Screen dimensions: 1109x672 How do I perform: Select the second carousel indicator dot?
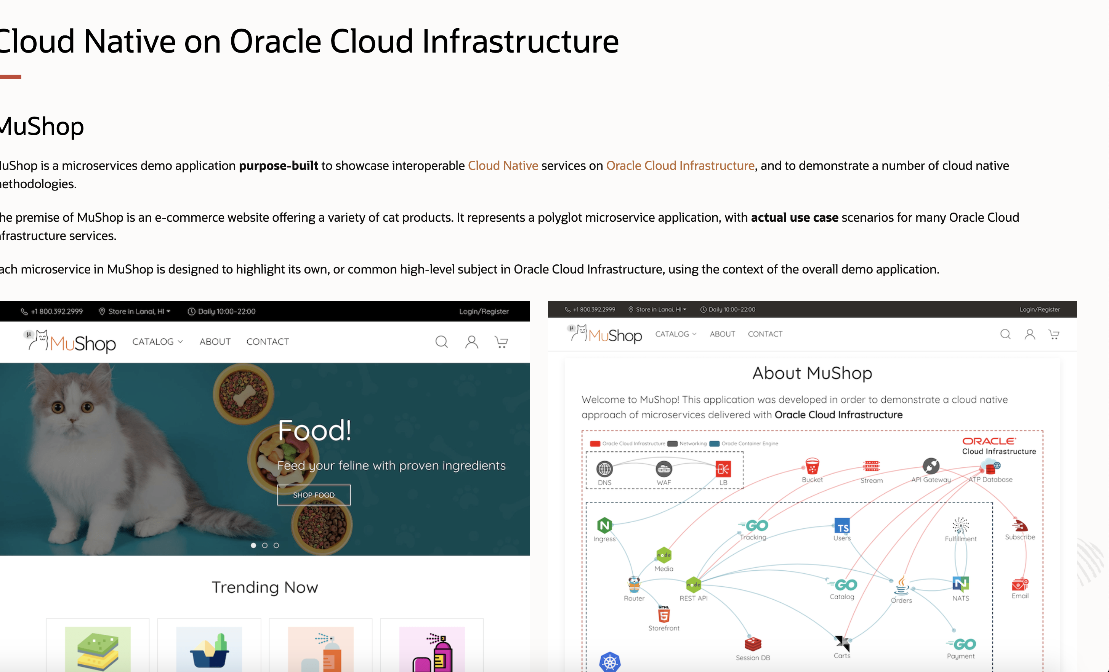click(264, 545)
